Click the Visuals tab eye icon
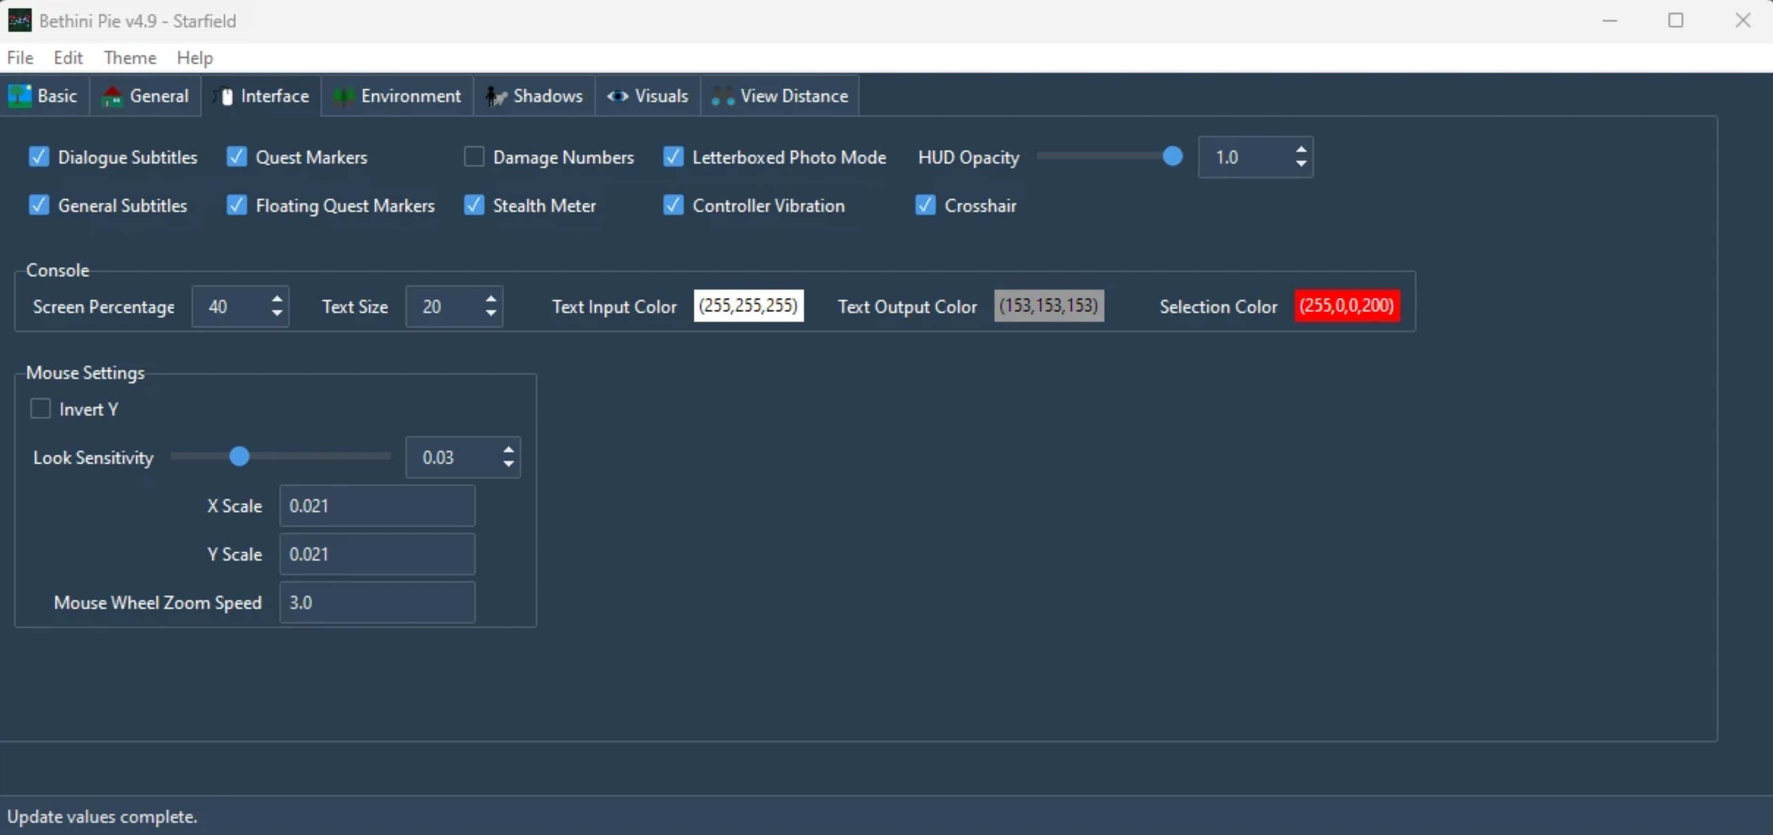The height and width of the screenshot is (835, 1773). [x=617, y=96]
